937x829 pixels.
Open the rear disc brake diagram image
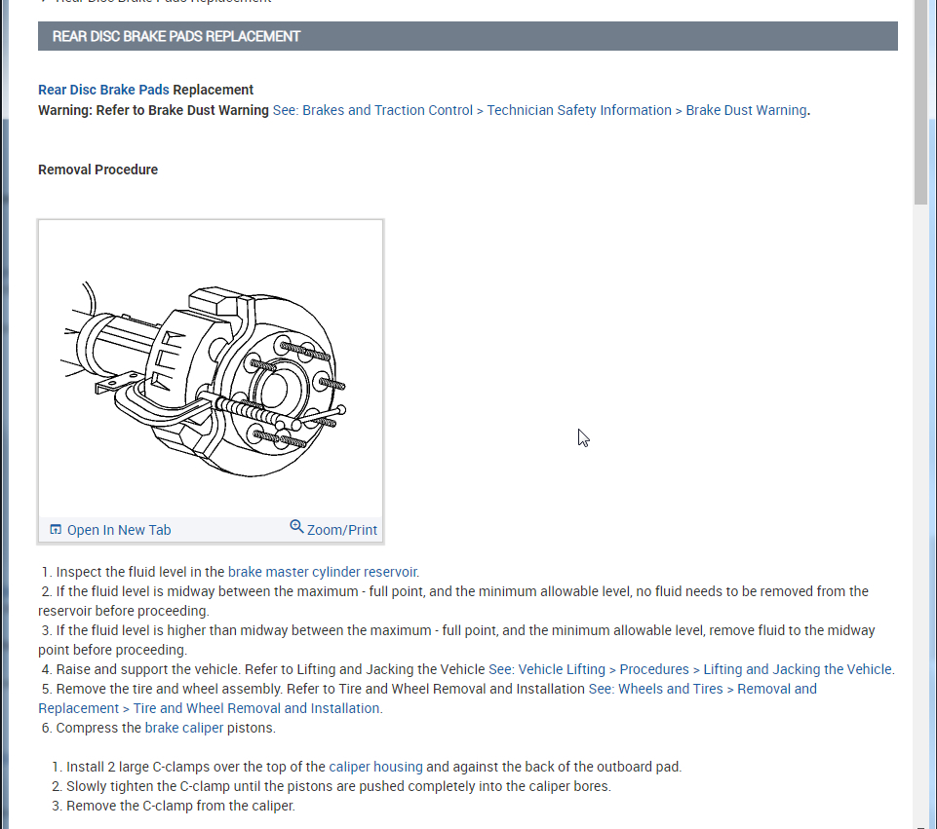(210, 370)
